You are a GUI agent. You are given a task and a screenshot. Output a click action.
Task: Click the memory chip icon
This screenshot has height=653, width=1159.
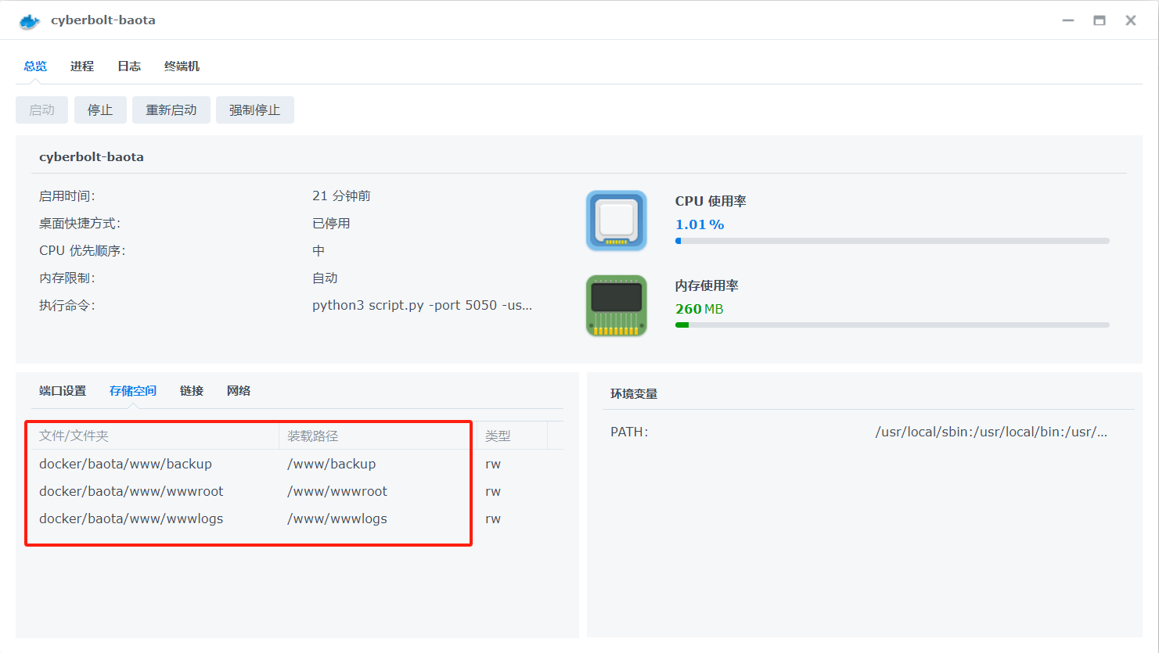click(x=616, y=305)
